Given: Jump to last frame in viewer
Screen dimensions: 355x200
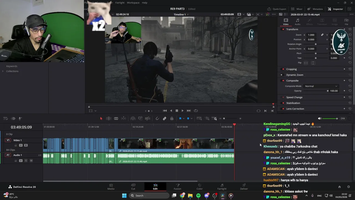Looking at the screenshot, I should (x=189, y=111).
